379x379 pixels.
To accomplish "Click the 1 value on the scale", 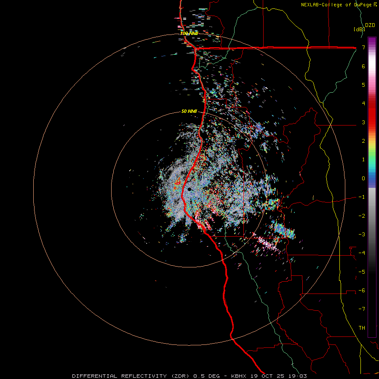I will tap(363, 160).
